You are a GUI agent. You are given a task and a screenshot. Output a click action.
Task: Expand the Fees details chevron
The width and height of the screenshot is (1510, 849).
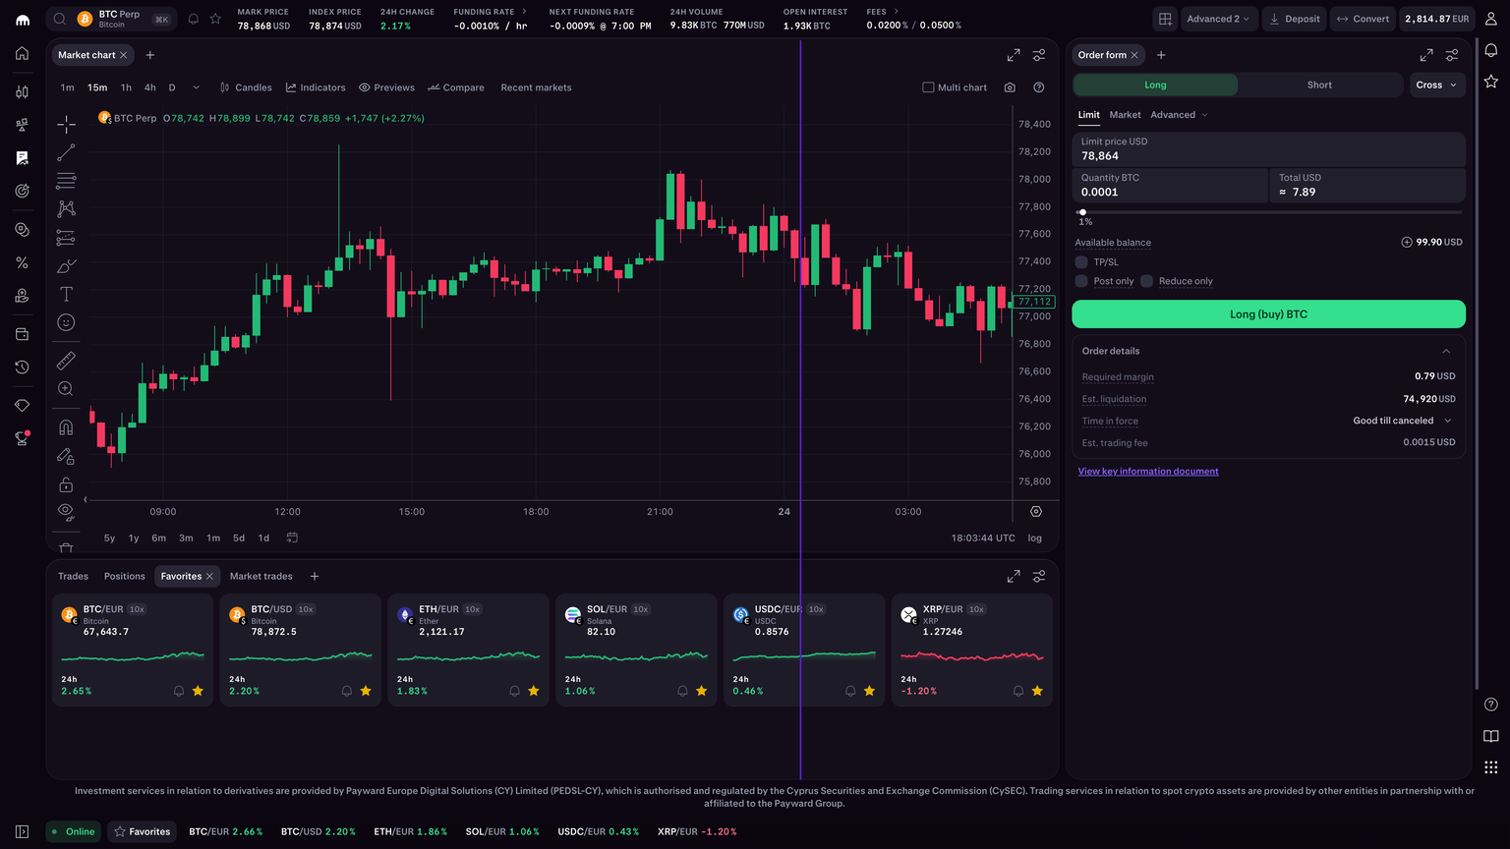point(896,12)
